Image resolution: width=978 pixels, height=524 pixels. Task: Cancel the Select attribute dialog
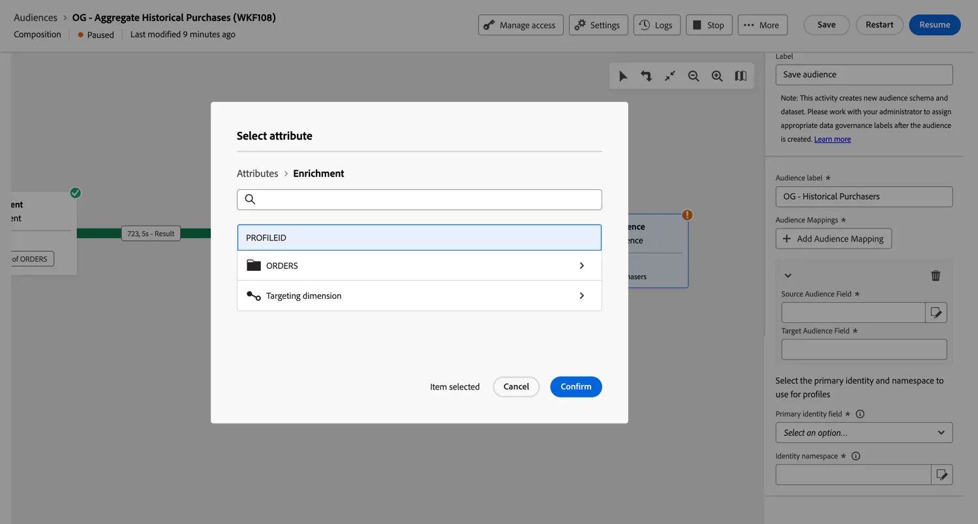[516, 386]
